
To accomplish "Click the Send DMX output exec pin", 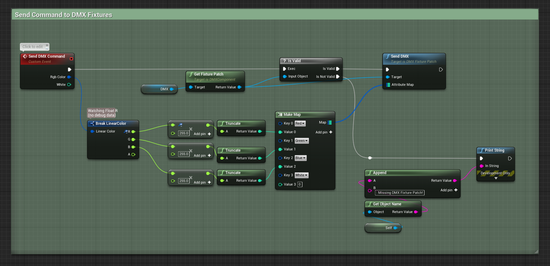I will (441, 70).
